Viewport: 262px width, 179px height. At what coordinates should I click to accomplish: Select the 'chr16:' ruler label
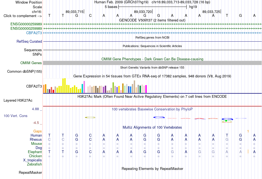click(37, 12)
